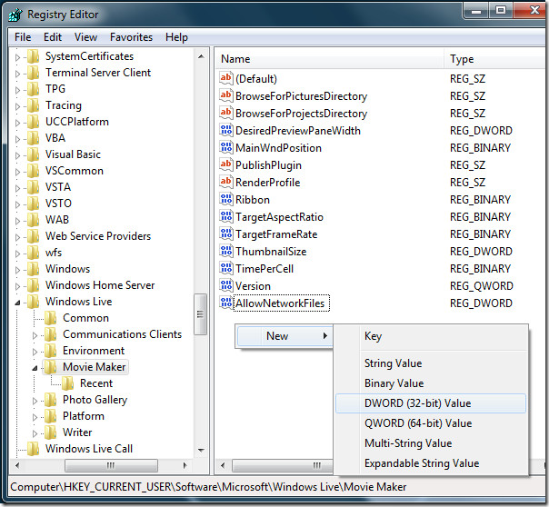Click the Photo Gallery folder icon
Screen dimensions: 549x507
[x=50, y=400]
